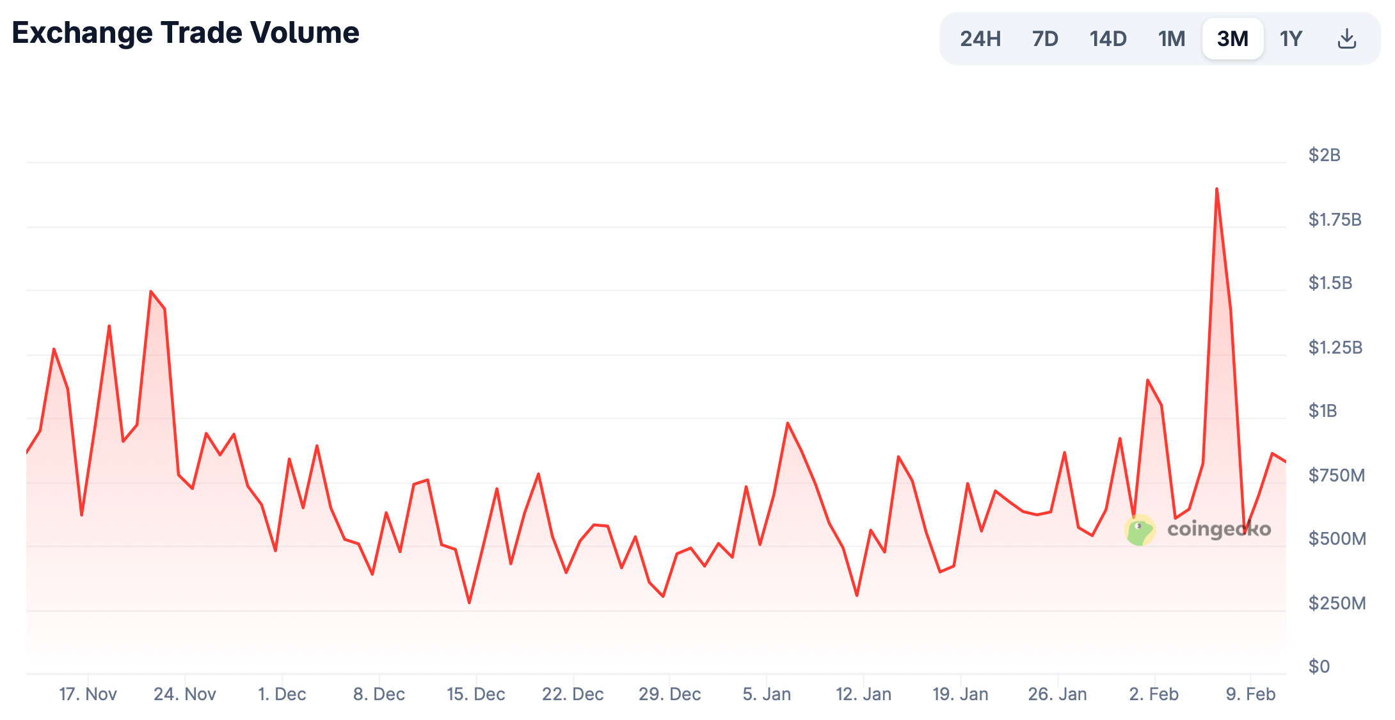Click the $2B y-axis label

pos(1324,155)
